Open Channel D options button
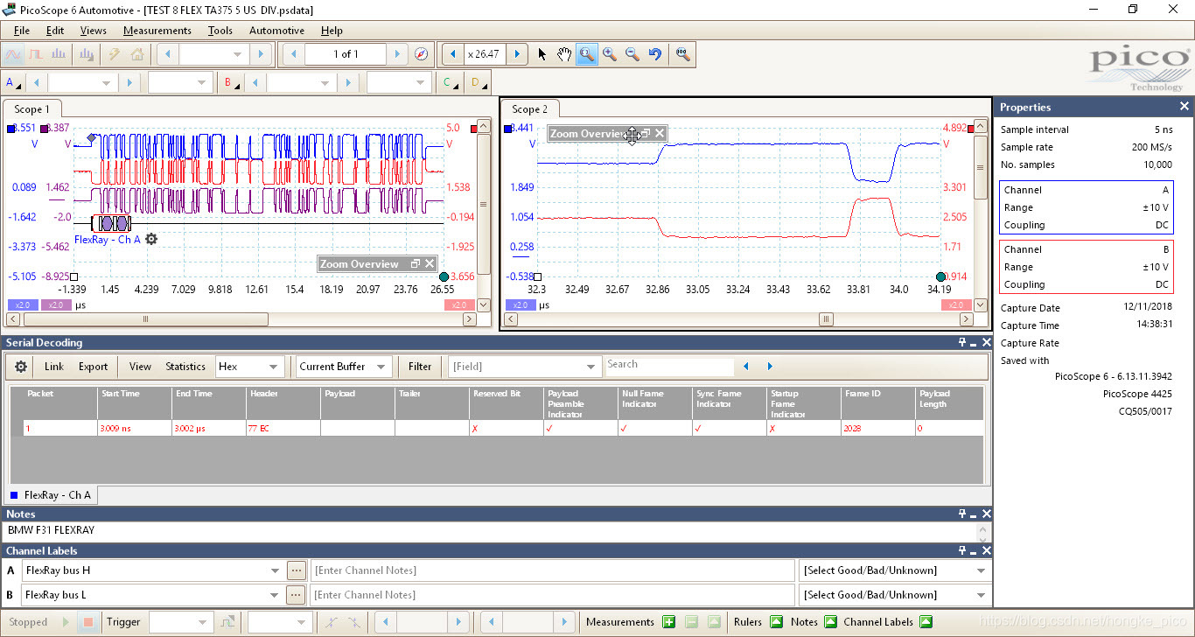Image resolution: width=1195 pixels, height=637 pixels. (x=478, y=83)
